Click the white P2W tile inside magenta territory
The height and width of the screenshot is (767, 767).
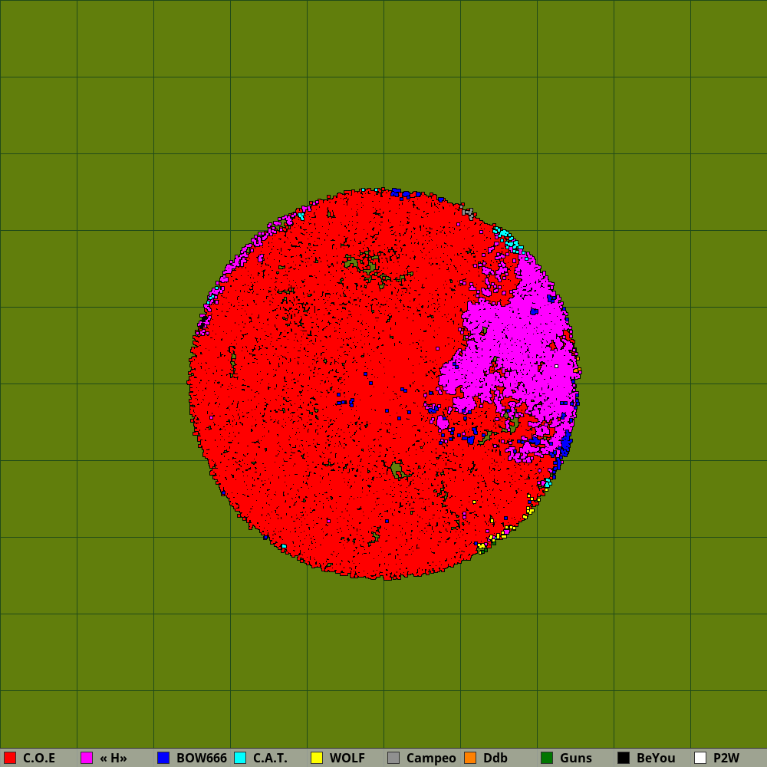click(x=556, y=366)
